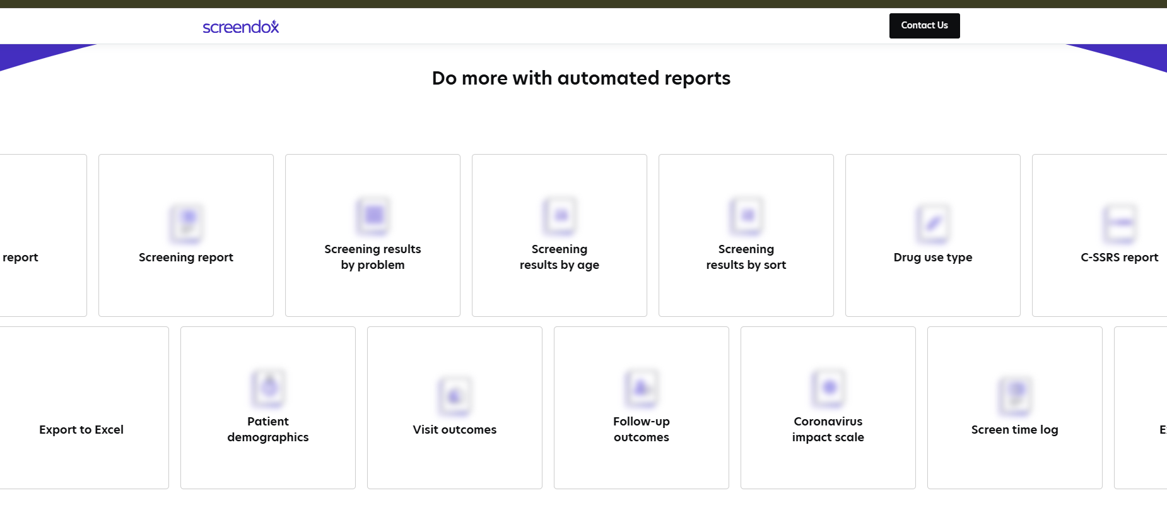Click the Screening results by problem icon

coord(373,216)
